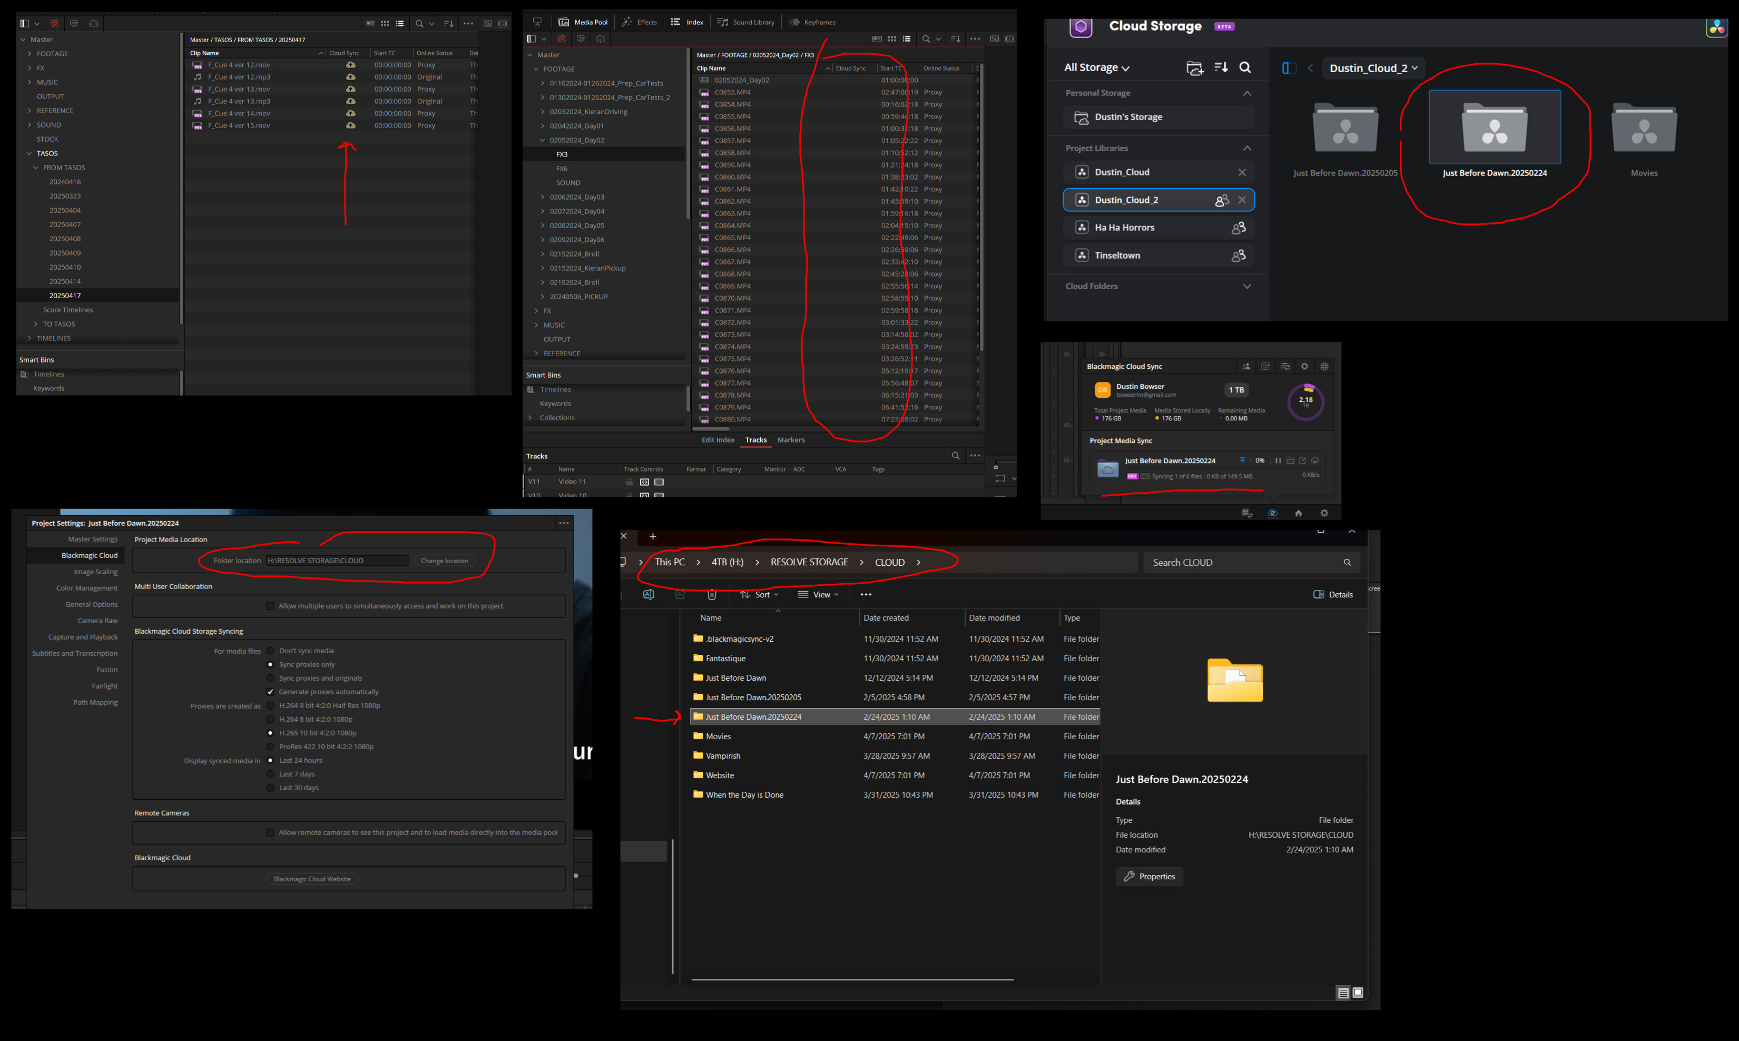Enable Allow remote cameras checkbox
The image size is (1739, 1041).
click(x=270, y=833)
